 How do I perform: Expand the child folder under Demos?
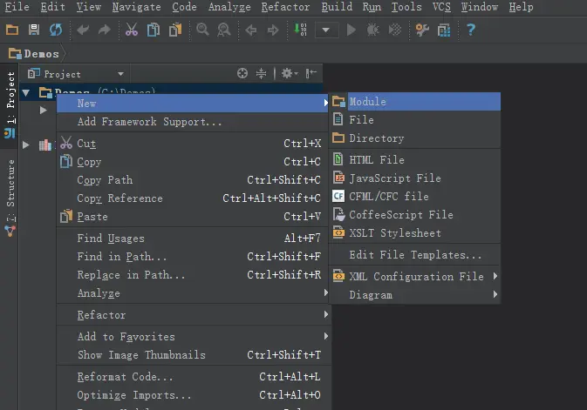coord(43,111)
